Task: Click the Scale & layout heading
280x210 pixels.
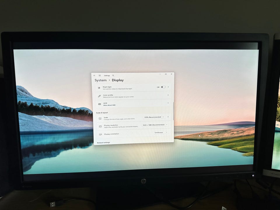Action: (x=102, y=113)
